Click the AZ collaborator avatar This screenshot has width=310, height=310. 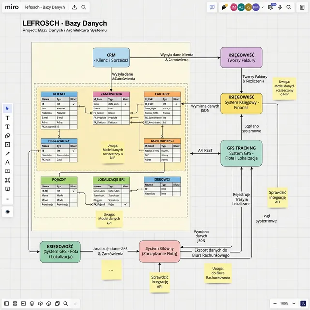pyautogui.click(x=241, y=7)
